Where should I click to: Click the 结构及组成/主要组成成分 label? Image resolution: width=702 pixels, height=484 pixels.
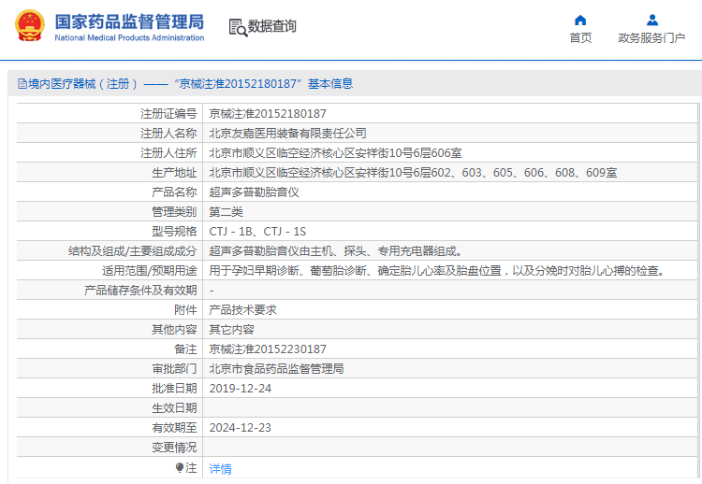[133, 251]
